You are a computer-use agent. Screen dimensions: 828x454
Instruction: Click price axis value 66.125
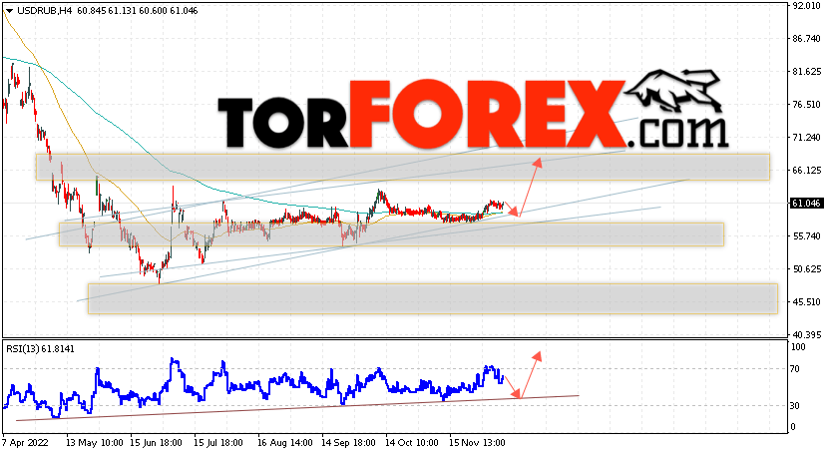pyautogui.click(x=806, y=170)
